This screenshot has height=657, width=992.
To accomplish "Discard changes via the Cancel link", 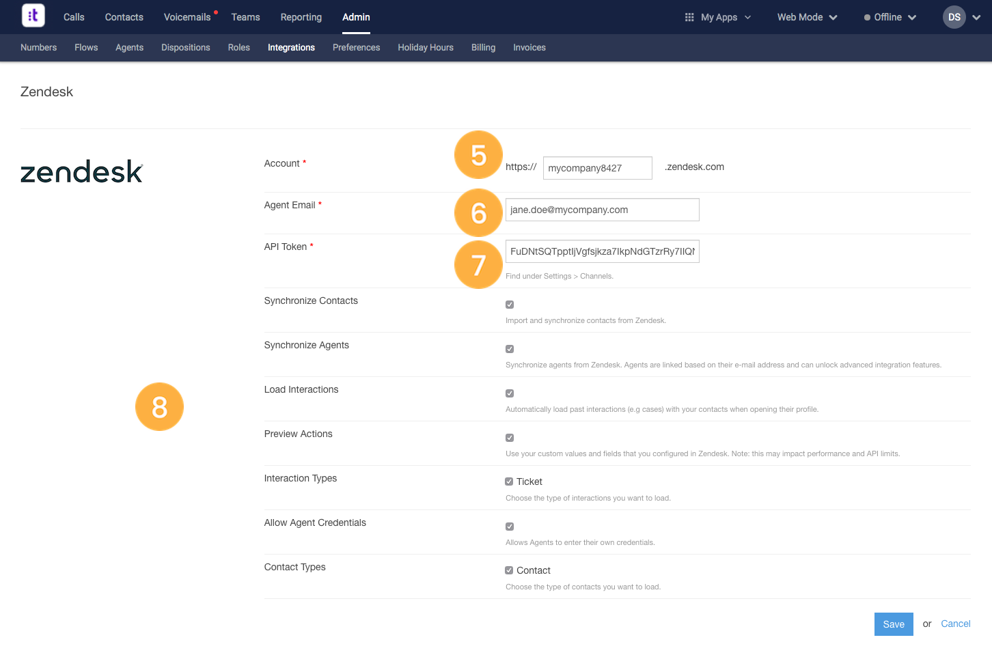I will [955, 624].
